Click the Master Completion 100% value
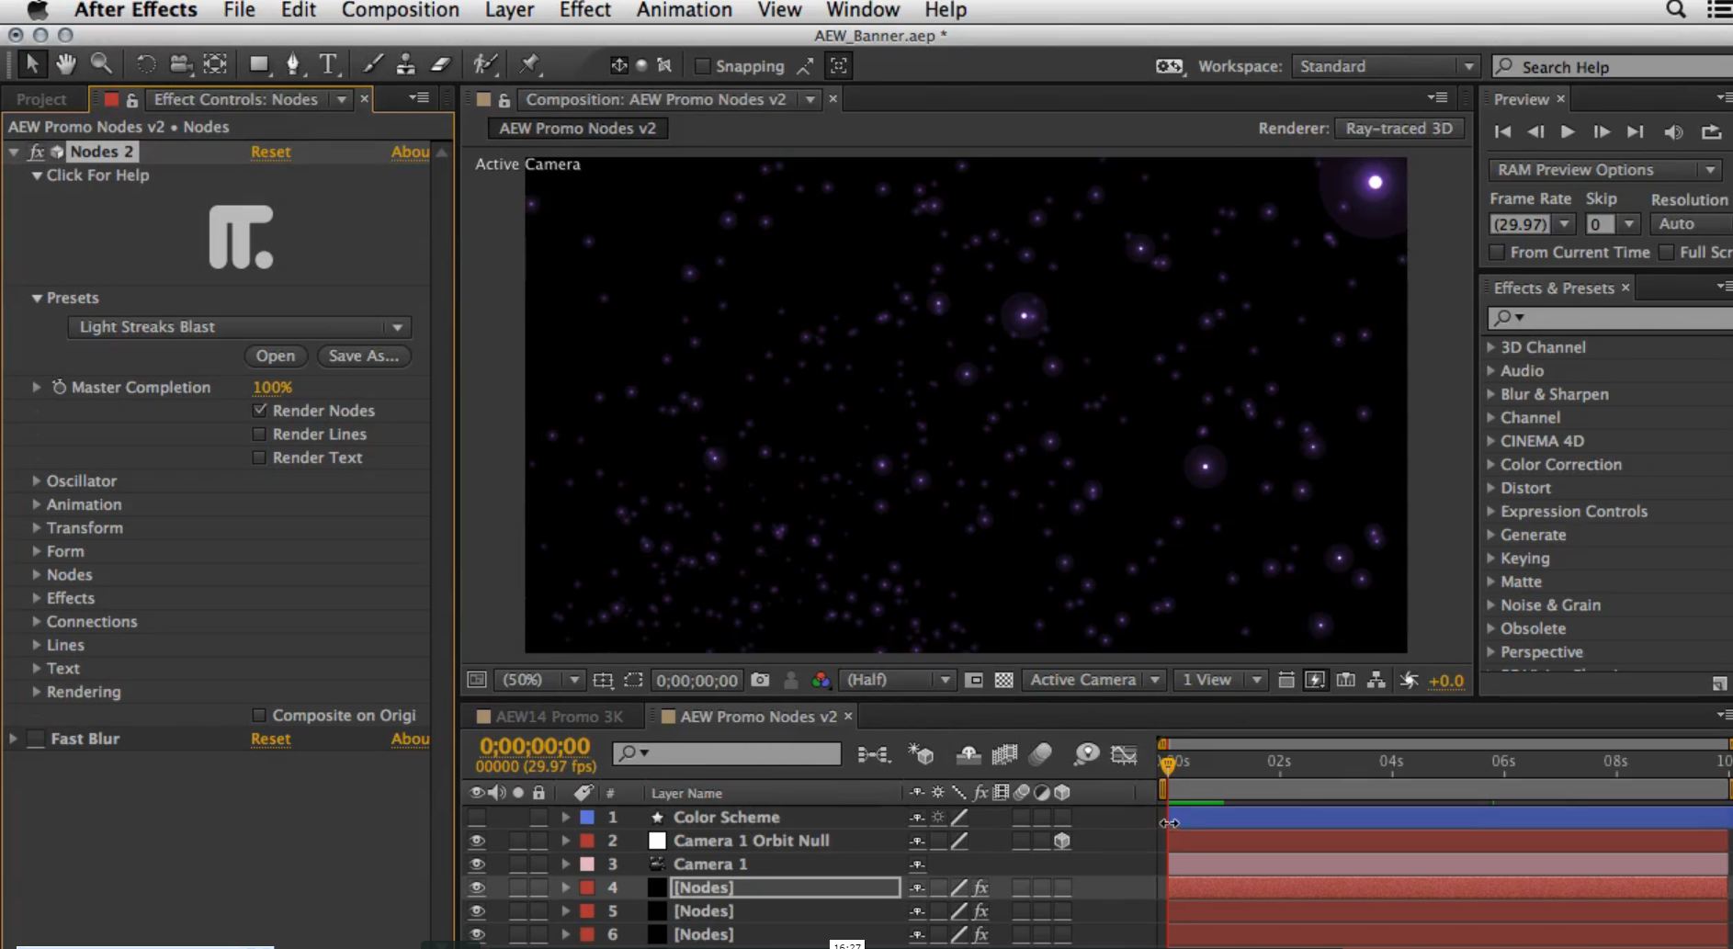 point(272,388)
